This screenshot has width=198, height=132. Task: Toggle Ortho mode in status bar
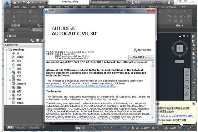96,128
